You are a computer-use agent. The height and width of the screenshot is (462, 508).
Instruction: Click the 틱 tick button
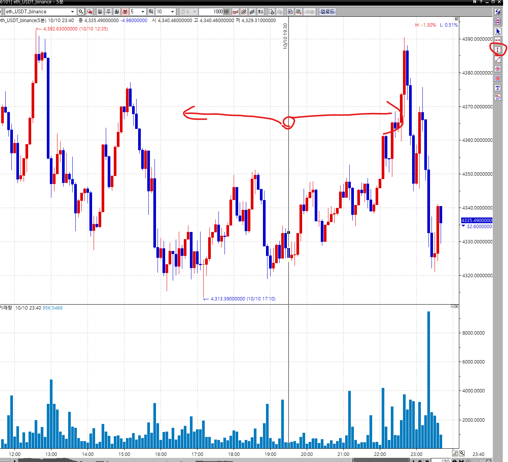[x=151, y=12]
